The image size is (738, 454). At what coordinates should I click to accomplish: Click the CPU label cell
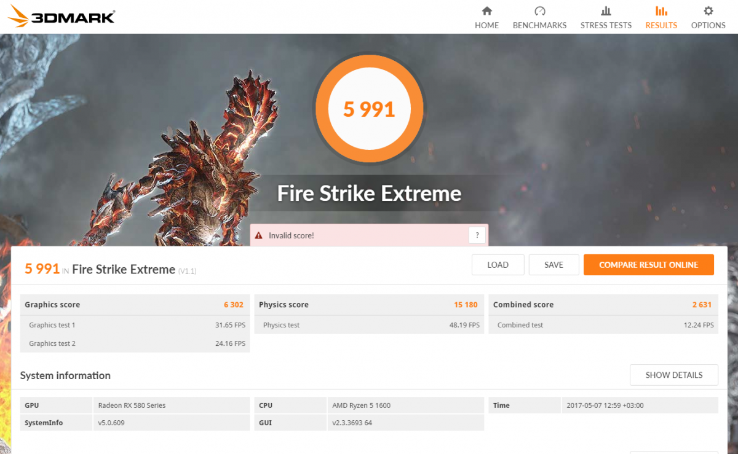(x=290, y=405)
